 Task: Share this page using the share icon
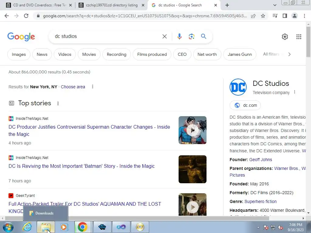pos(253,16)
